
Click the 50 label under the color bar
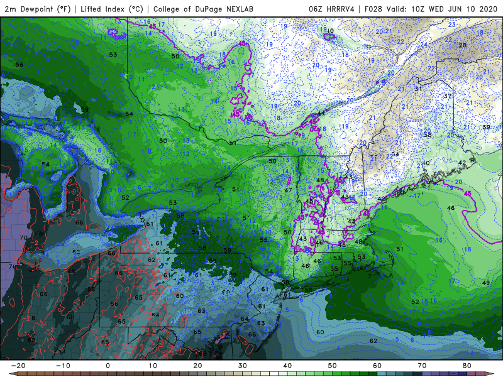333,366
